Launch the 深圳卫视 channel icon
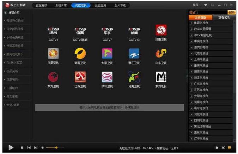 click(x=107, y=77)
